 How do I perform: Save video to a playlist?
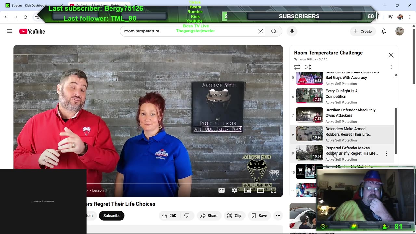click(259, 216)
